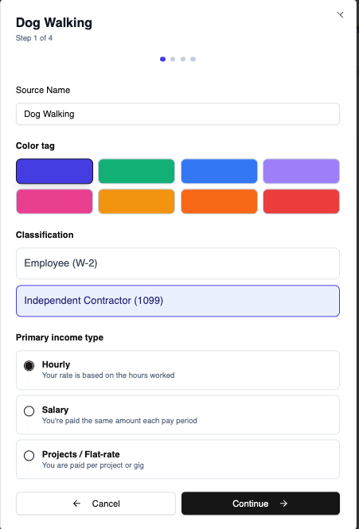This screenshot has width=359, height=529.
Task: Jump to the second step dot
Action: click(173, 59)
